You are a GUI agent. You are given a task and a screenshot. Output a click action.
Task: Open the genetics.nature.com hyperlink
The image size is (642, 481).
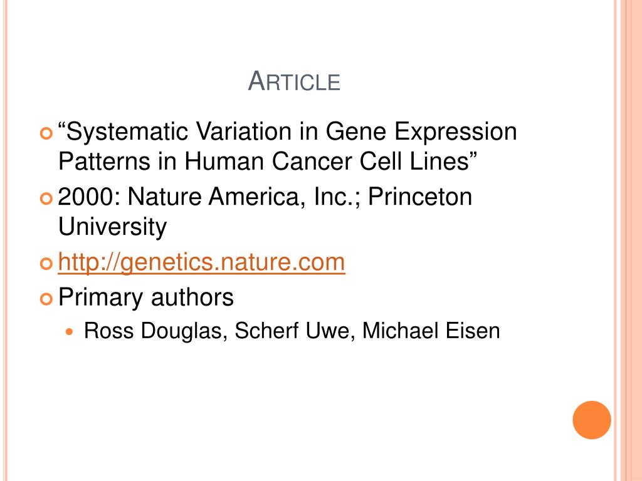(x=201, y=262)
